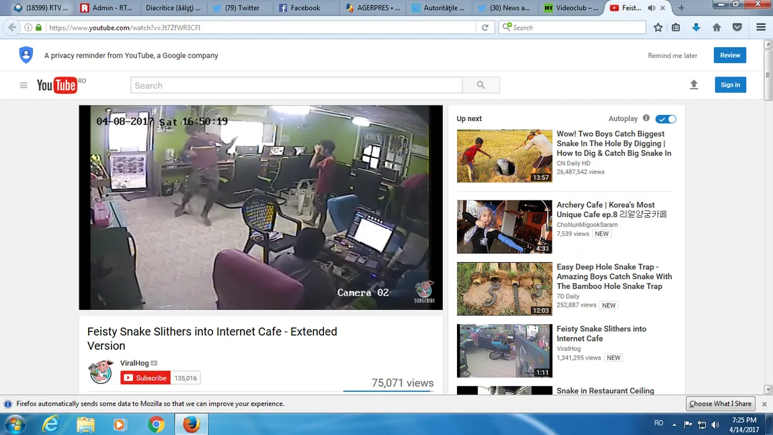Click the 7D Daily channel name

pyautogui.click(x=568, y=296)
